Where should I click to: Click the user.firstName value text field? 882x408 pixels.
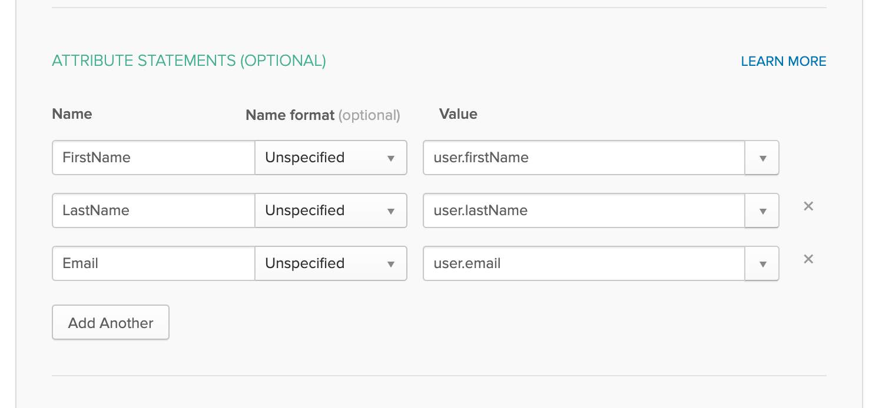583,158
